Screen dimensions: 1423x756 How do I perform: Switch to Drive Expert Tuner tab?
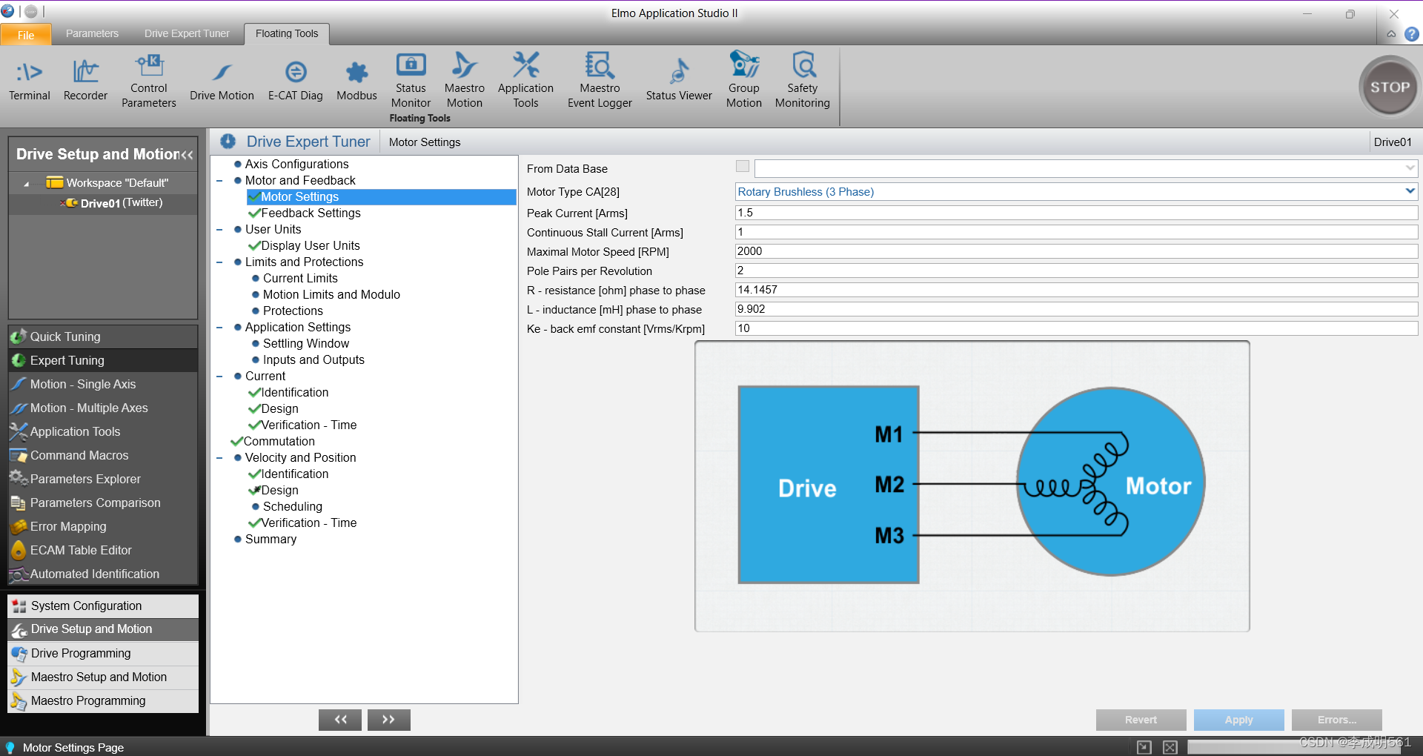pos(187,33)
